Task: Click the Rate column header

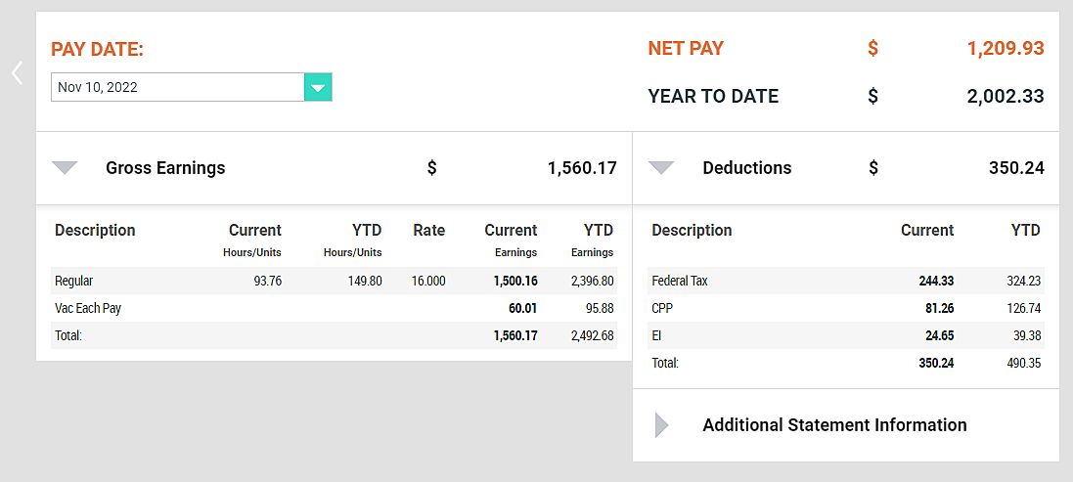Action: [428, 231]
